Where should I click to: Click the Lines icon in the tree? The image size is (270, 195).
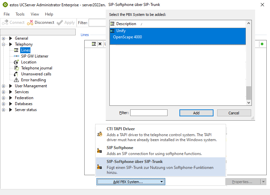pos(16,50)
